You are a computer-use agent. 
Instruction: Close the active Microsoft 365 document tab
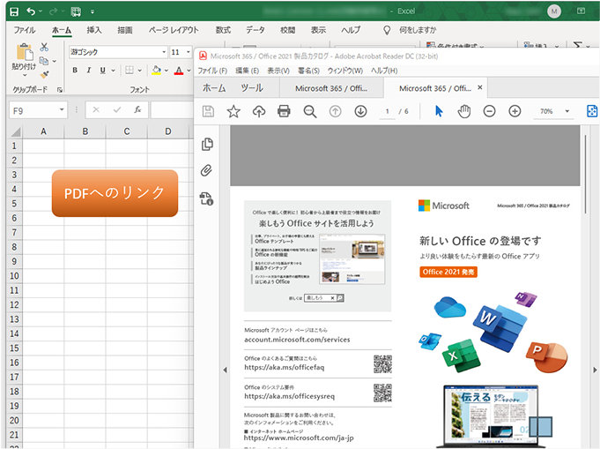[480, 87]
